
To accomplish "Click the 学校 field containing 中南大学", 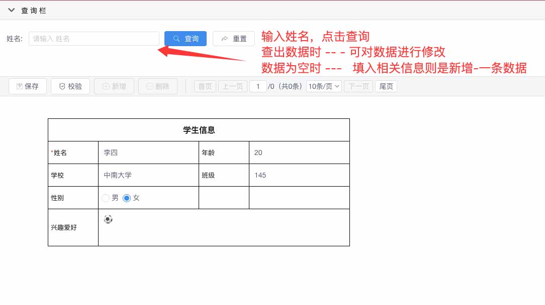I will click(x=148, y=175).
